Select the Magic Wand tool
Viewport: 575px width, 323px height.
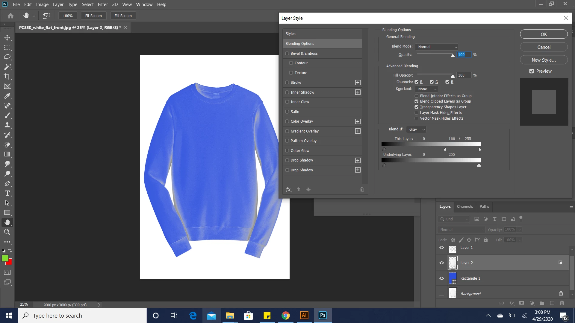coord(7,67)
